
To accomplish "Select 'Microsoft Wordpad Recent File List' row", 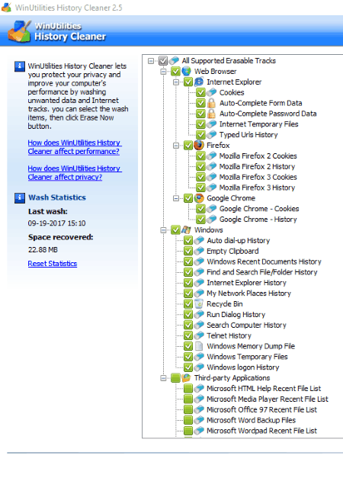I will point(261,431).
